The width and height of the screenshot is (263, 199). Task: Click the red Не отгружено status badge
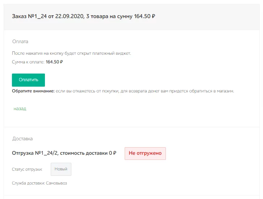[x=145, y=153]
